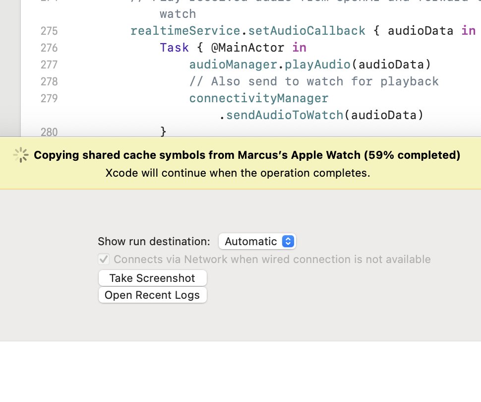Click audioManager identifier on line 277
This screenshot has width=481, height=402.
pyautogui.click(x=233, y=65)
